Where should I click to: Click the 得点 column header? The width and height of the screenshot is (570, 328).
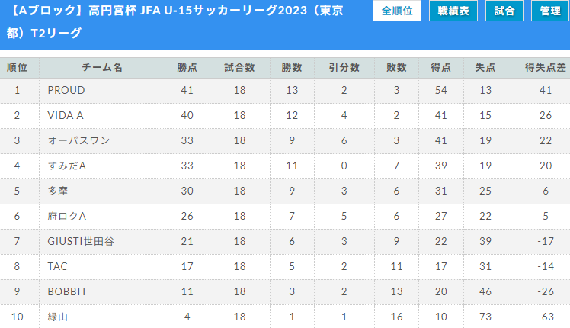[x=441, y=67]
